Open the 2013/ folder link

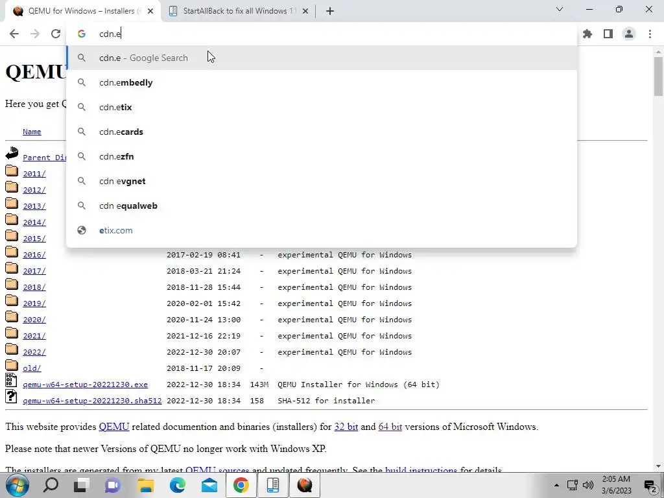(34, 206)
